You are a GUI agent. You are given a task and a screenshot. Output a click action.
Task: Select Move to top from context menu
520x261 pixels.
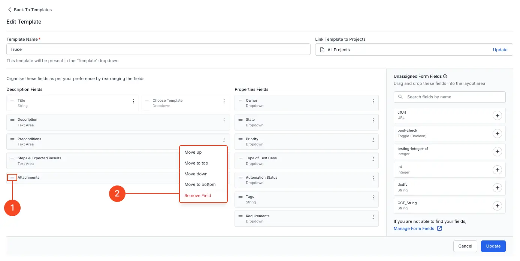click(x=196, y=163)
